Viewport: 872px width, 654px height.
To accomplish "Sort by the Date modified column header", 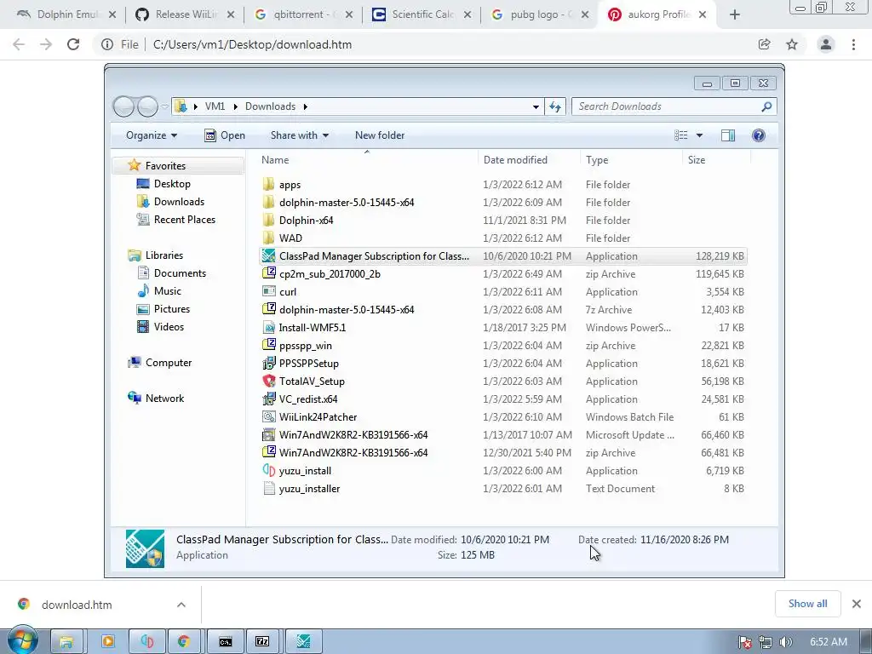I will click(528, 159).
